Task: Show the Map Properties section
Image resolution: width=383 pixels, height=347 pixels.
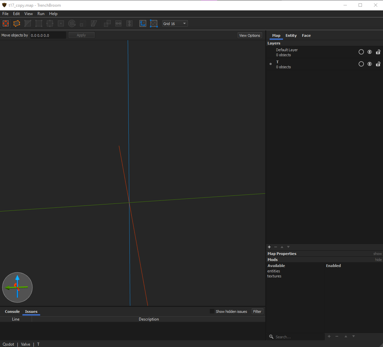Action: point(377,254)
